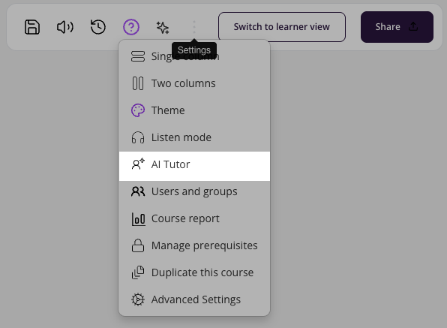This screenshot has height=328, width=447.
Task: Click the purple help question mark icon
Action: point(131,27)
